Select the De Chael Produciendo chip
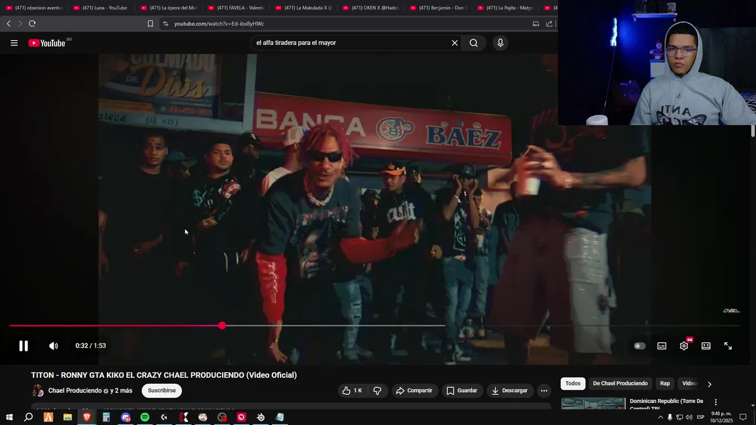This screenshot has width=756, height=425. click(x=620, y=384)
